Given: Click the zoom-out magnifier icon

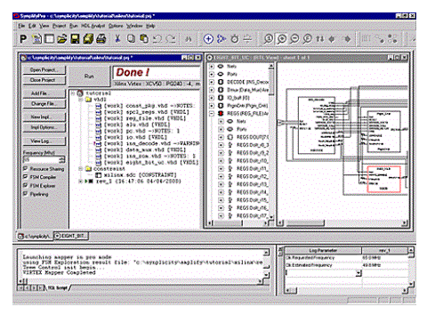Looking at the screenshot, I should coord(294,39).
